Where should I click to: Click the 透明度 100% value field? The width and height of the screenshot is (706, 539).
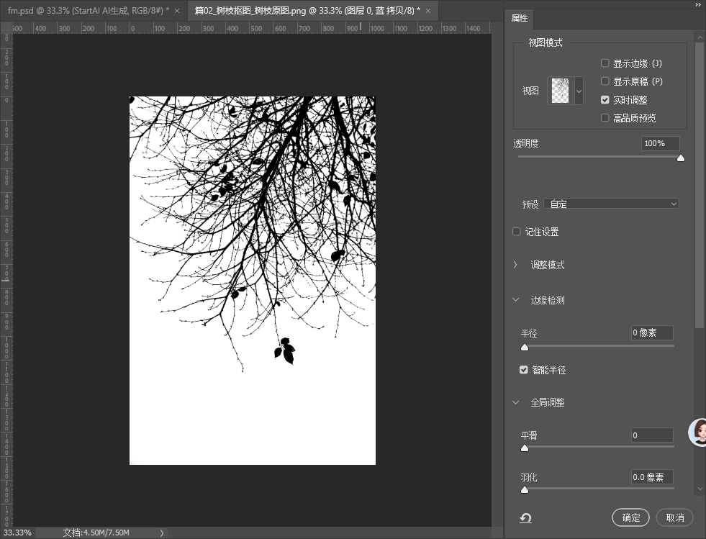point(661,143)
